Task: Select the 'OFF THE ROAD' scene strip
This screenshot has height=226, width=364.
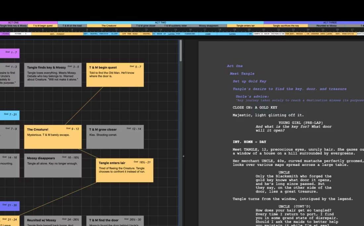Action: (129, 34)
